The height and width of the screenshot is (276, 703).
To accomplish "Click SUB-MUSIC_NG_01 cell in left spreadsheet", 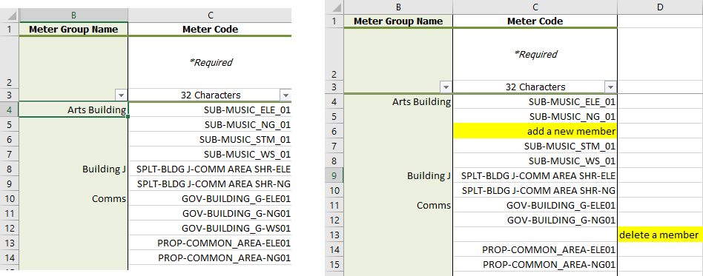I will click(210, 124).
